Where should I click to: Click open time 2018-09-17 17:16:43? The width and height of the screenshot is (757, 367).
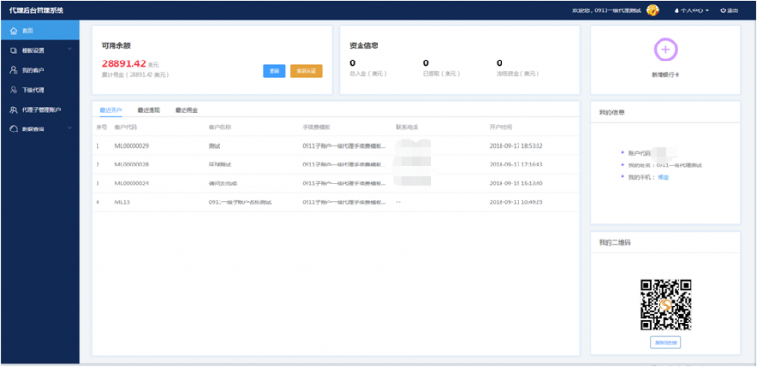tap(516, 165)
